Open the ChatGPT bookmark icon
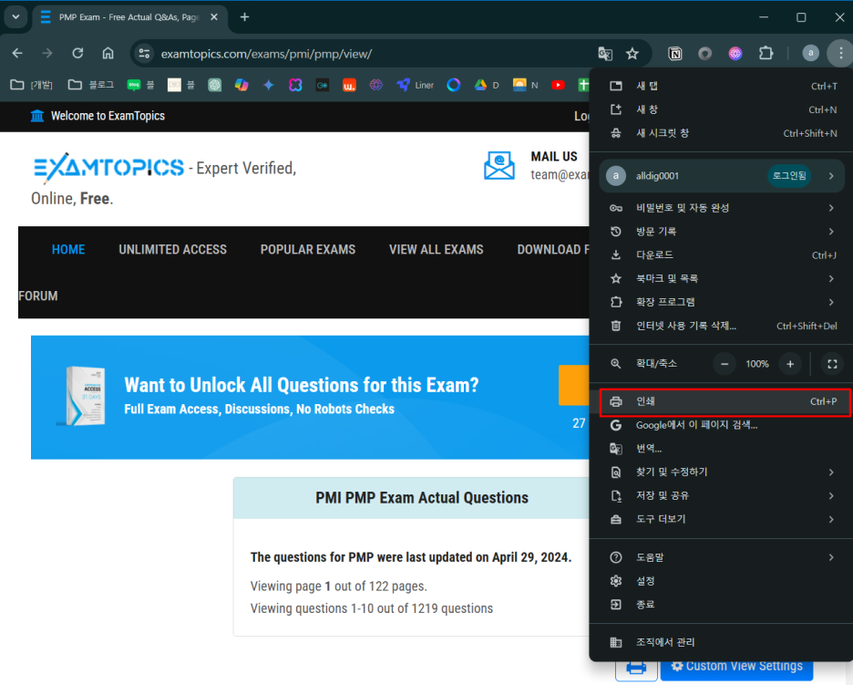Screen dimensions: 853x685 (x=215, y=85)
